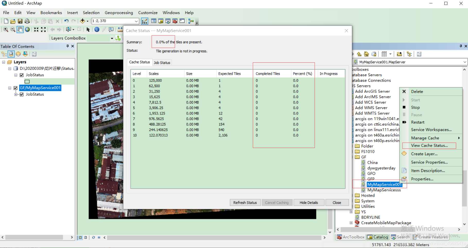Close the Cache Status dialog with X
468x248 pixels.
346,31
